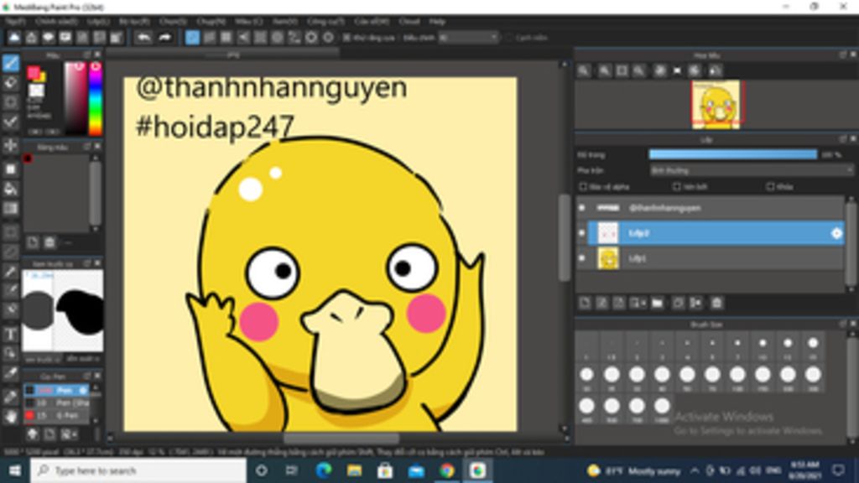Fit canvas to window in navigator
This screenshot has height=483, width=859.
[x=622, y=70]
